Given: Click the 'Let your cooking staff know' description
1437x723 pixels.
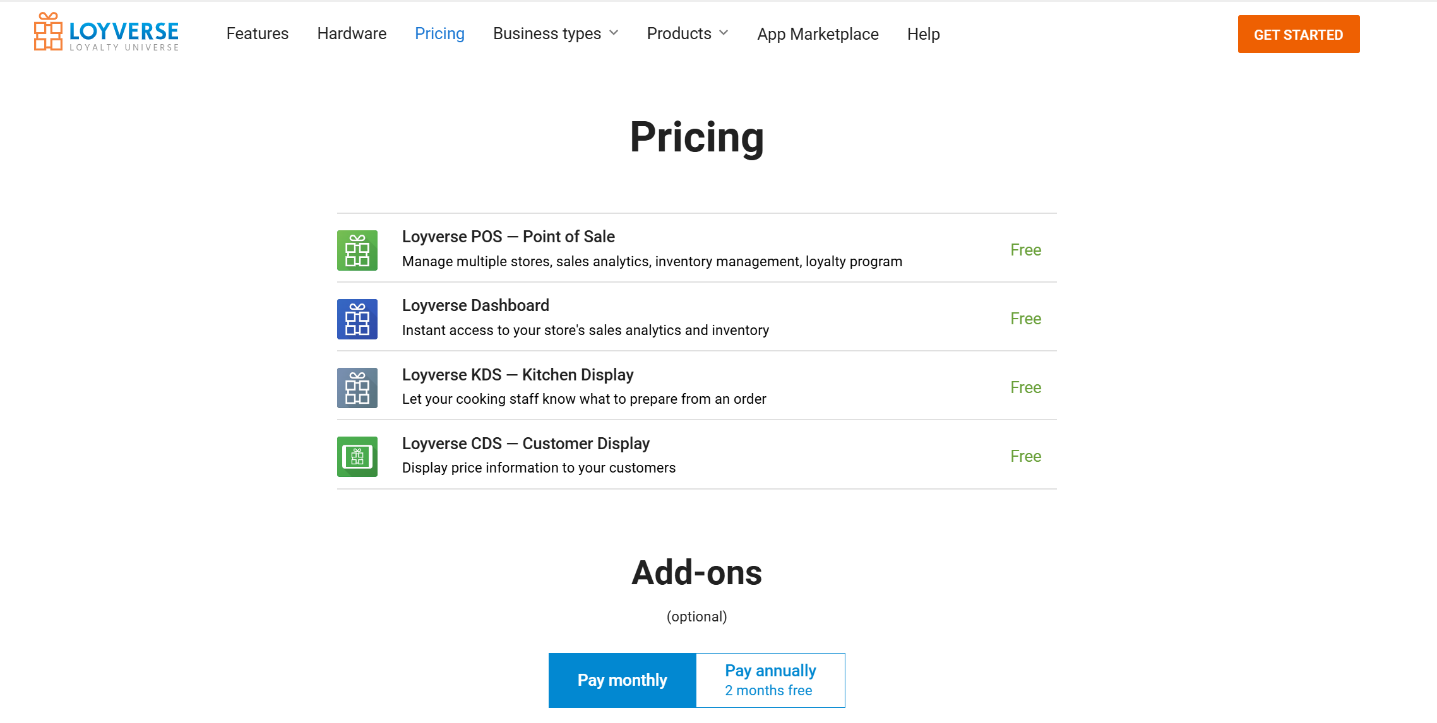Looking at the screenshot, I should pos(584,399).
